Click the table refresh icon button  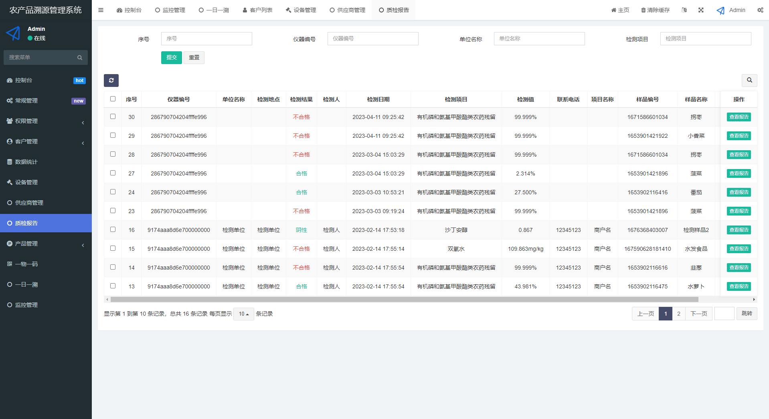[x=111, y=81]
